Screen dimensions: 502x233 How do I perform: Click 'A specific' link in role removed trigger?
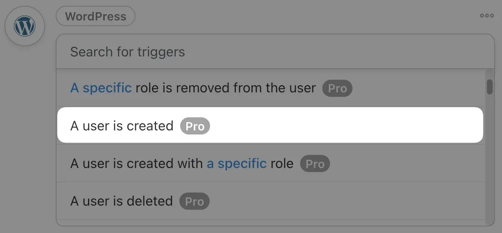point(101,88)
